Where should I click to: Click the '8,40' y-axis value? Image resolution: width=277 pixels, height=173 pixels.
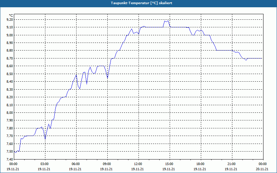coord(10,82)
